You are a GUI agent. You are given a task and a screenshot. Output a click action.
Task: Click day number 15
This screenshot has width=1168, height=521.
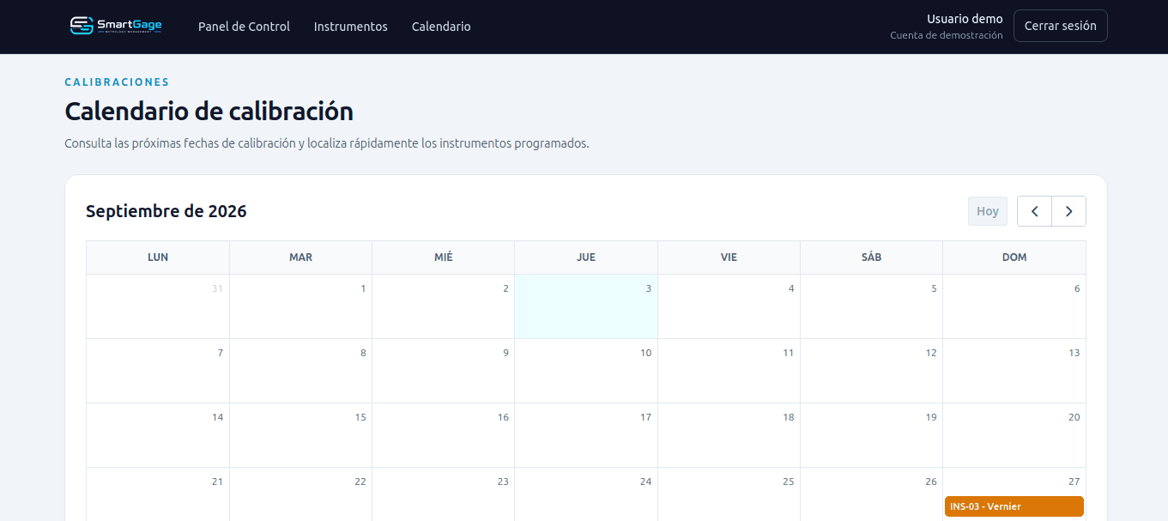(360, 417)
